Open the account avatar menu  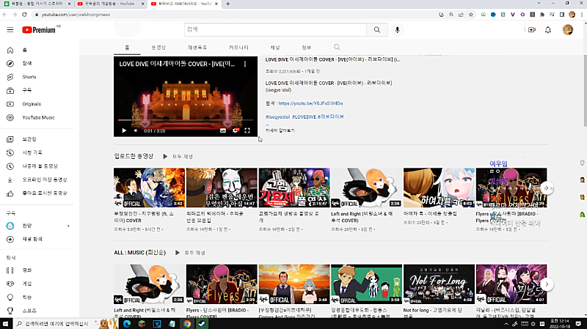click(567, 29)
